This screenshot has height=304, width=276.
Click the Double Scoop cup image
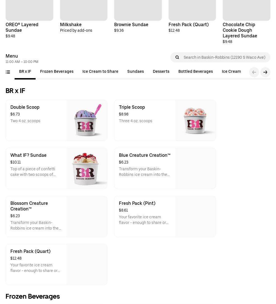point(87,120)
